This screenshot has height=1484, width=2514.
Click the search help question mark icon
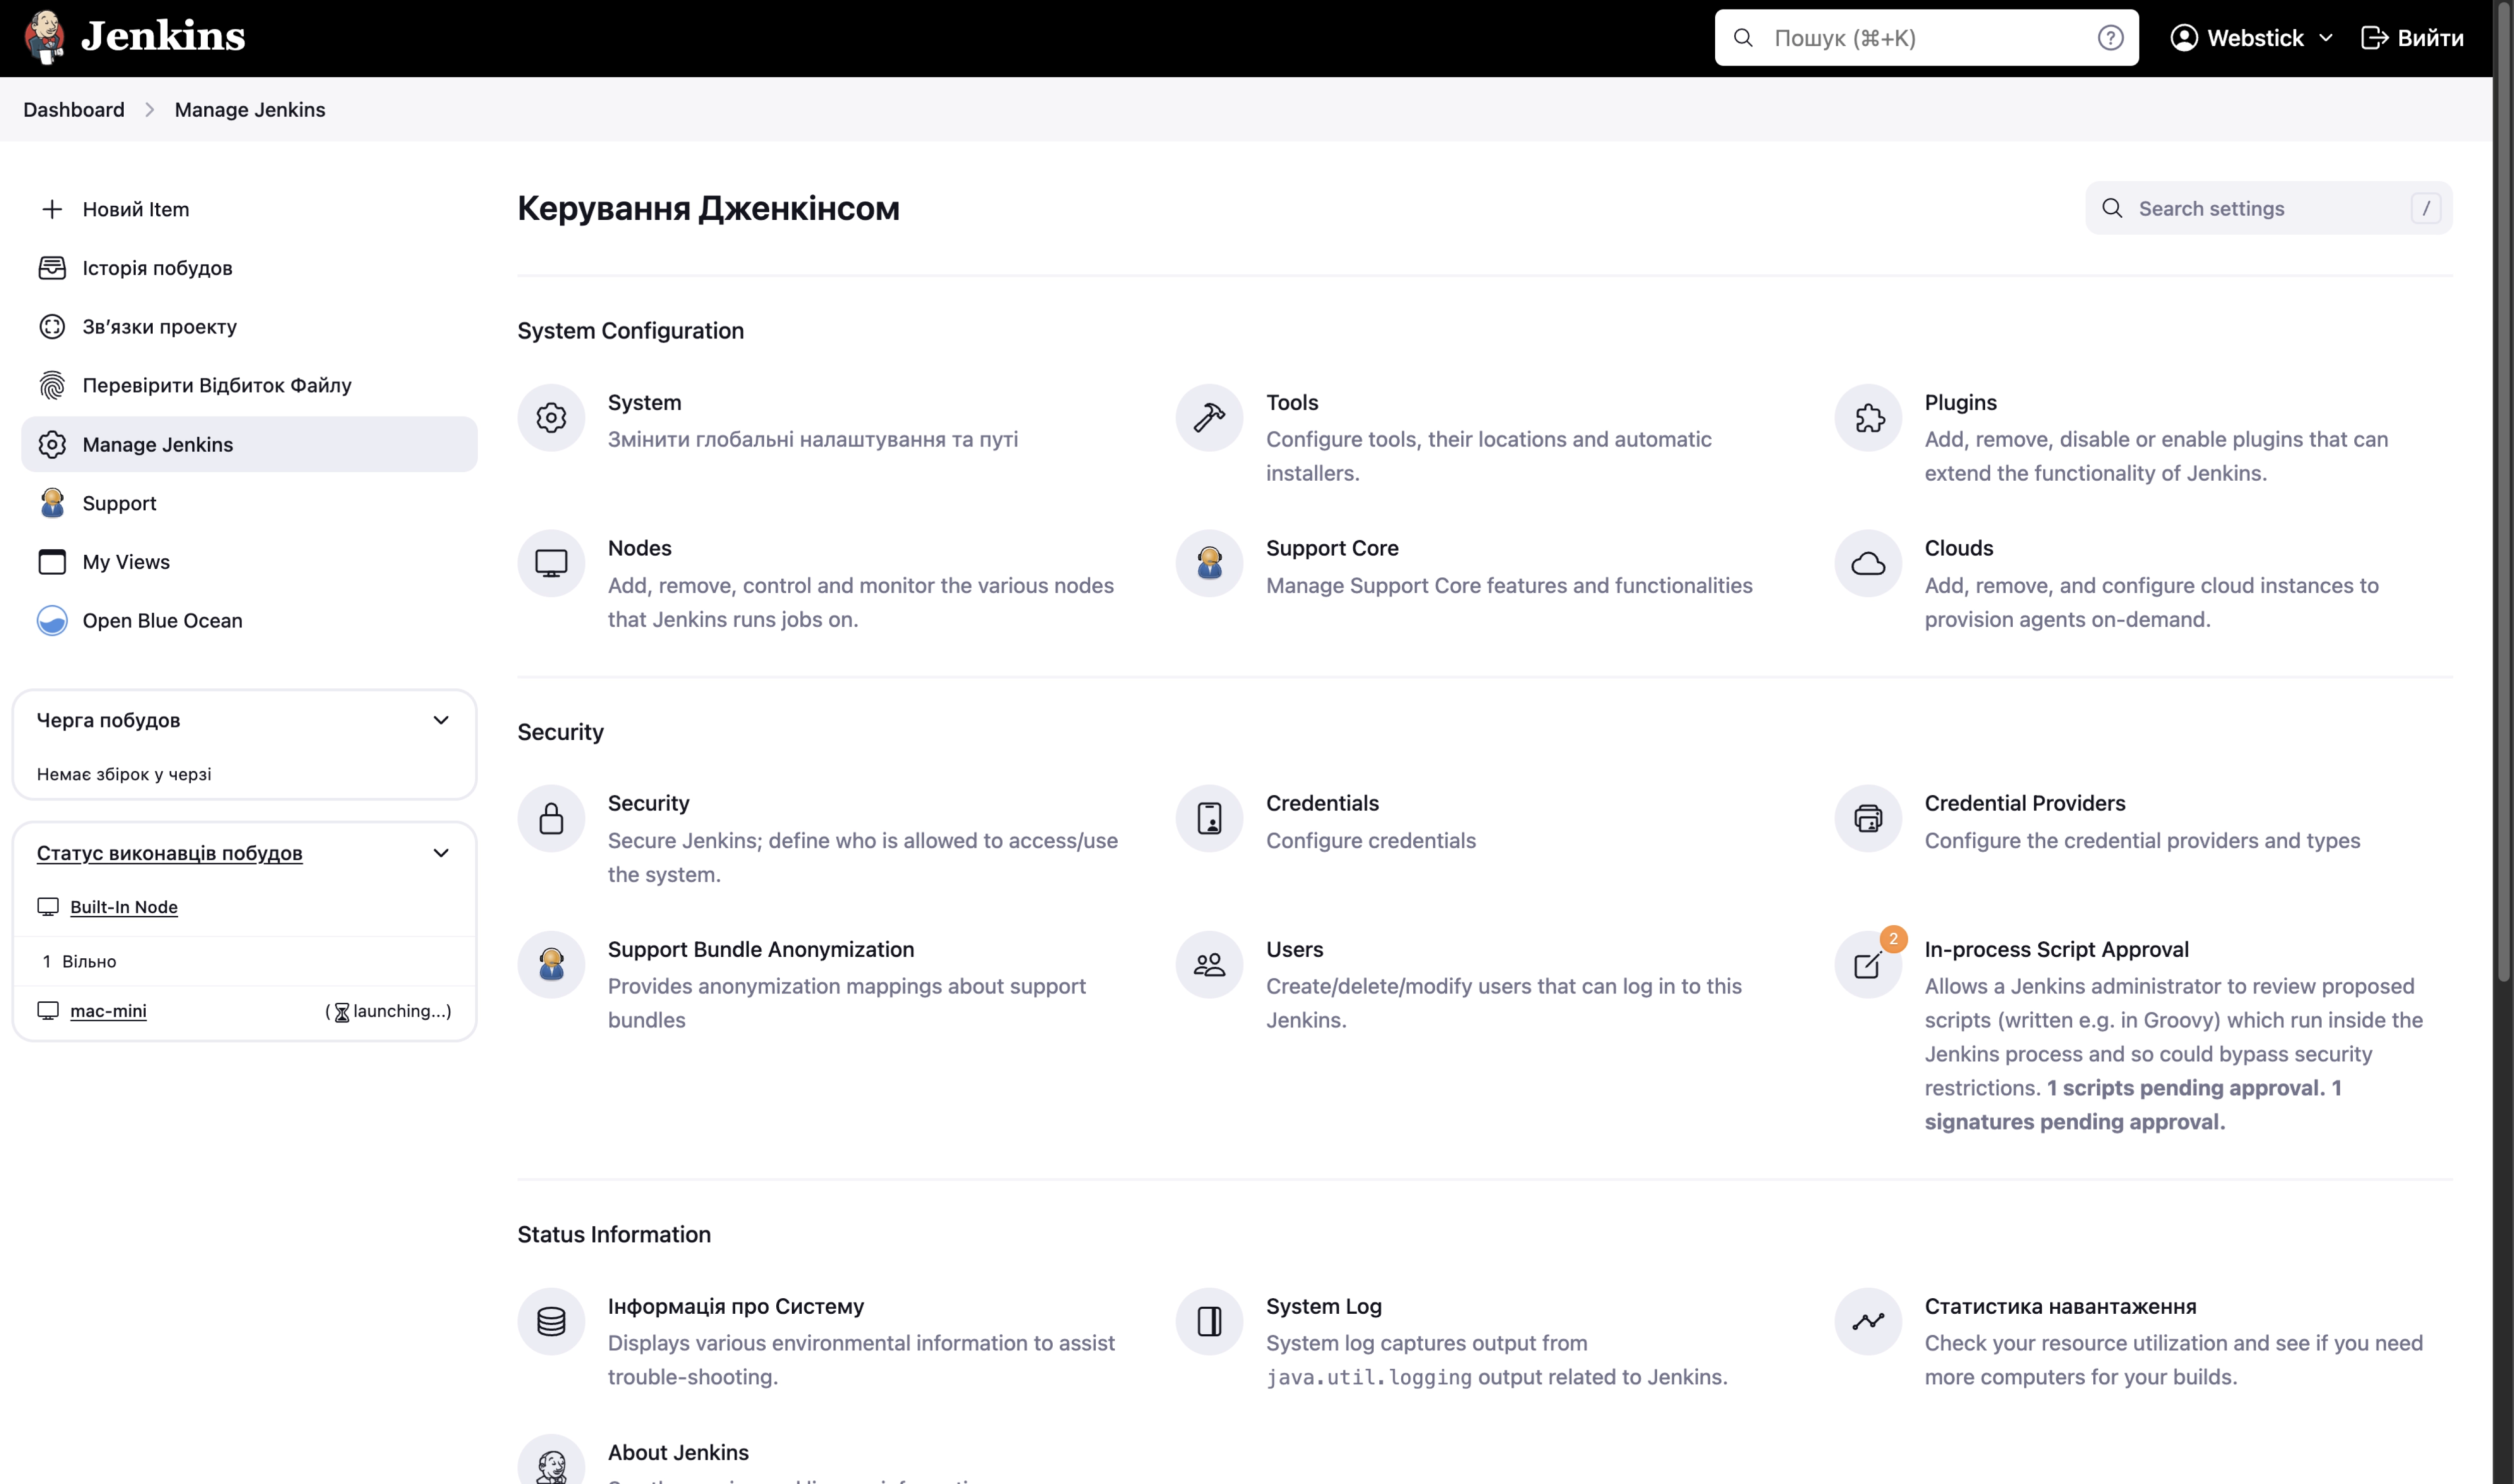[2110, 38]
